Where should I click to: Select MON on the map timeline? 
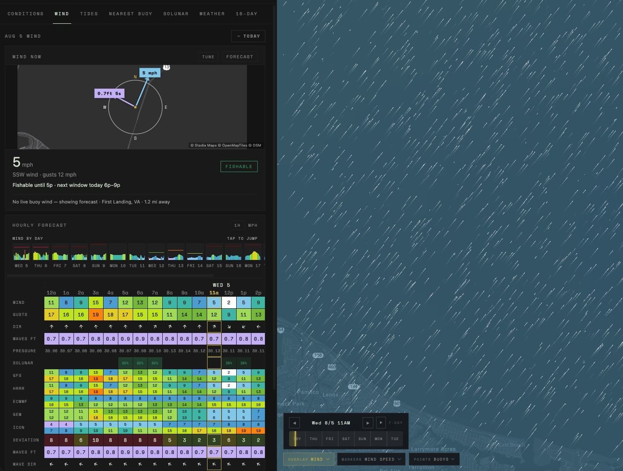[x=379, y=439]
